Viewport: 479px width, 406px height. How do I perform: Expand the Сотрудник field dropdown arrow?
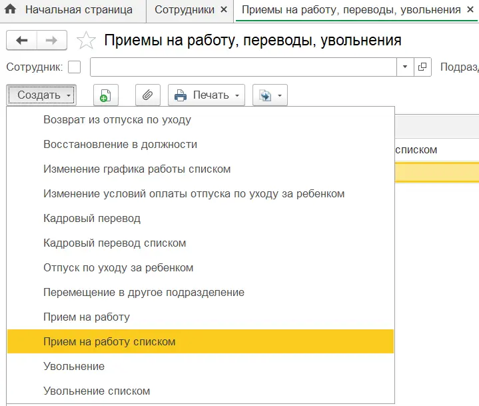click(x=405, y=67)
